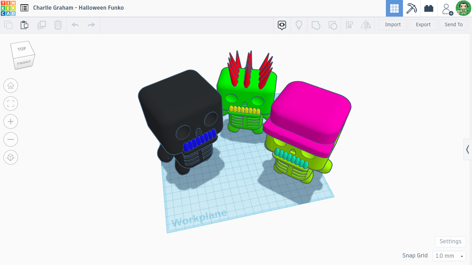Screen dimensions: 472x265
Task: Select the FRONT face of view cube
Action: [24, 63]
